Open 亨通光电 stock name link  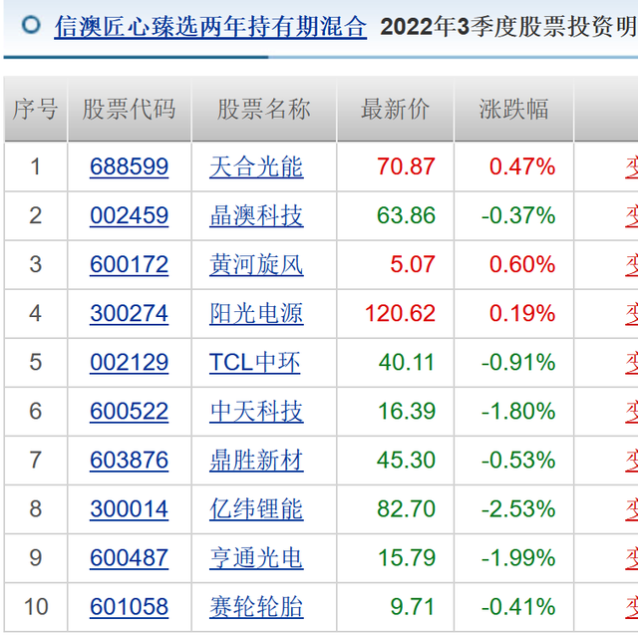coord(256,557)
